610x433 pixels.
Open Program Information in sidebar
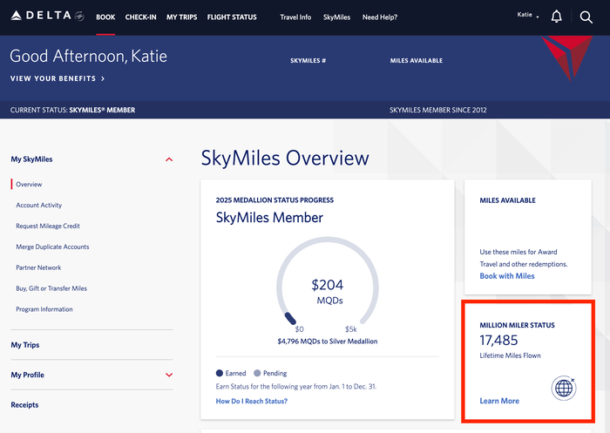[44, 309]
